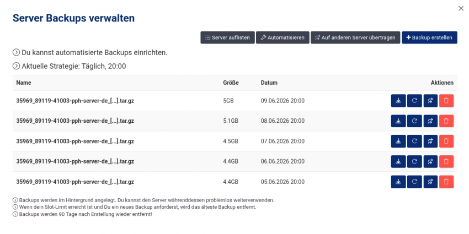Close the Server Backups dialog

coord(461,8)
